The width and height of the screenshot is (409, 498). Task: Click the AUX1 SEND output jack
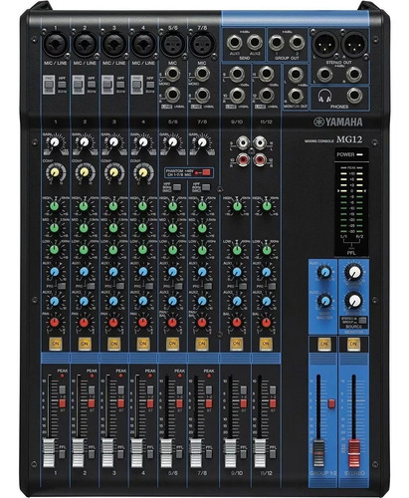click(x=235, y=43)
